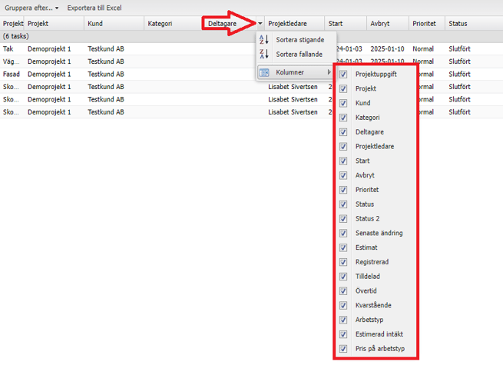
Task: Click the sort ascending A-Z icon
Action: pyautogui.click(x=264, y=40)
